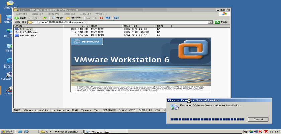This screenshot has width=281, height=134.
Task: Open the 我的文档 desktop icon
Action: [x=10, y=4]
